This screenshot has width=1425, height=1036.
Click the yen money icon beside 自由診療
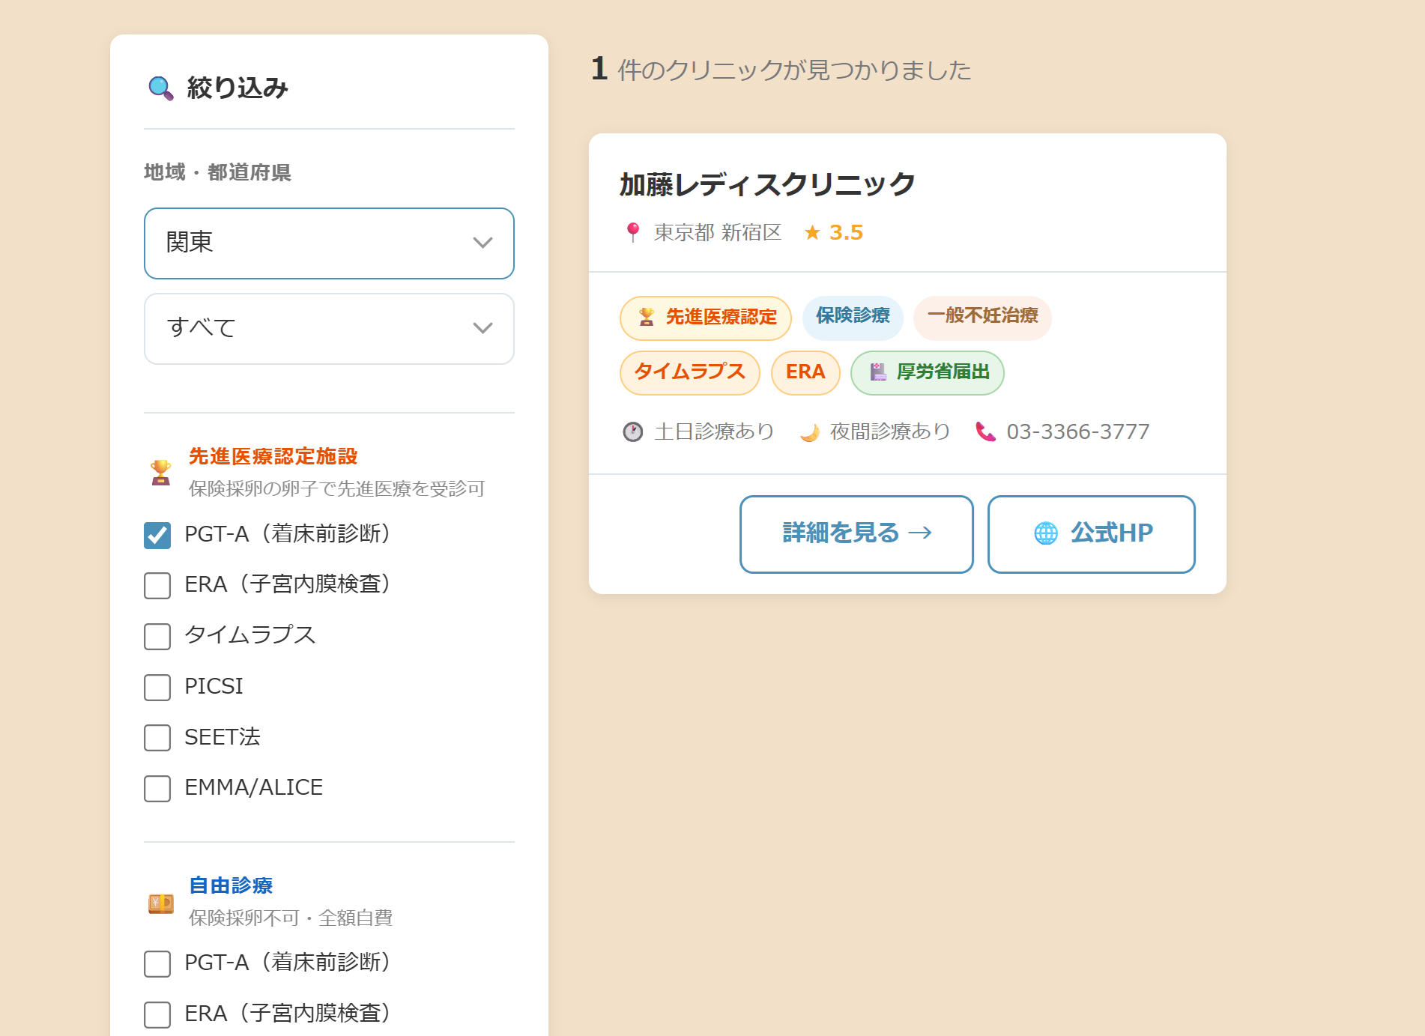click(x=161, y=903)
